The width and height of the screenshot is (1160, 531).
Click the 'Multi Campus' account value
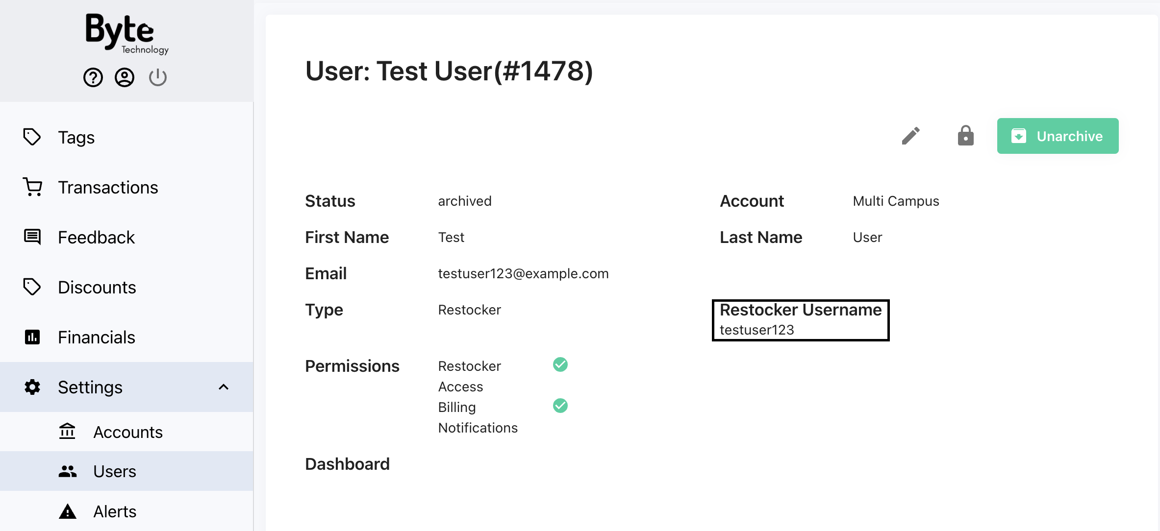point(896,201)
